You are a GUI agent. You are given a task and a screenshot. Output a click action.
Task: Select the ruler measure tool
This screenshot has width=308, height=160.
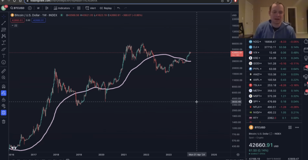4,71
